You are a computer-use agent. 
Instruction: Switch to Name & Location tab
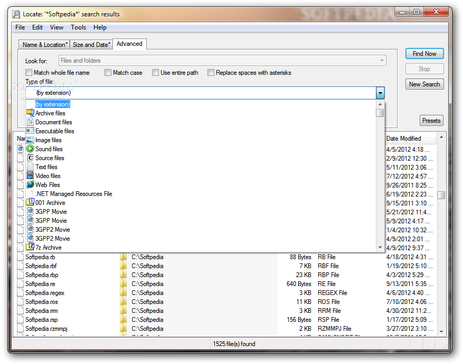click(44, 44)
